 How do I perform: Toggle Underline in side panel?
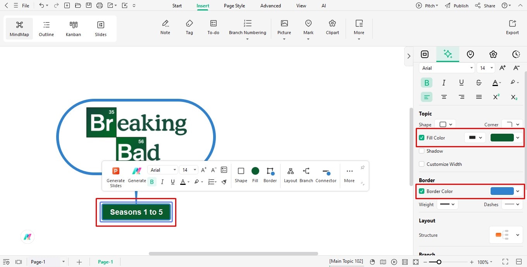(x=461, y=83)
